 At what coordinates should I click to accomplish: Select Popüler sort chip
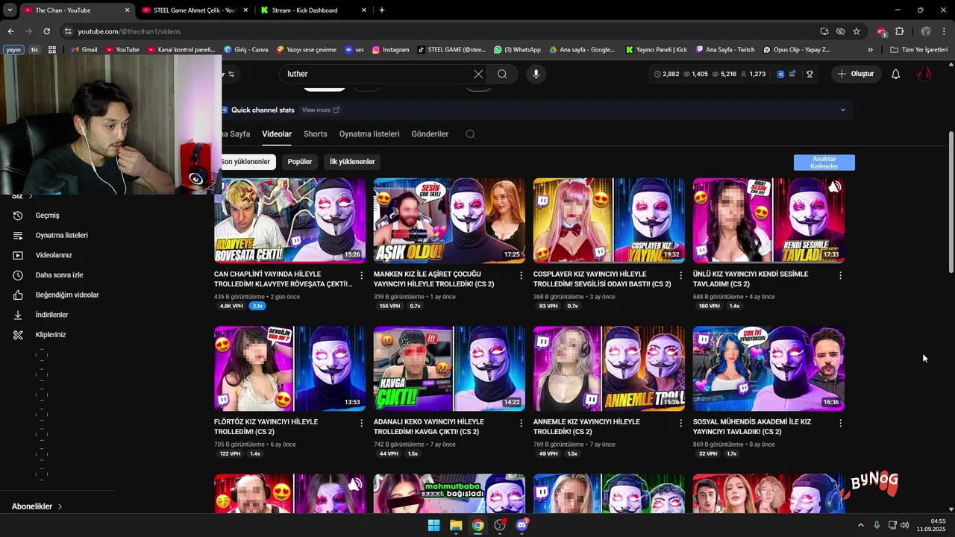tap(300, 162)
